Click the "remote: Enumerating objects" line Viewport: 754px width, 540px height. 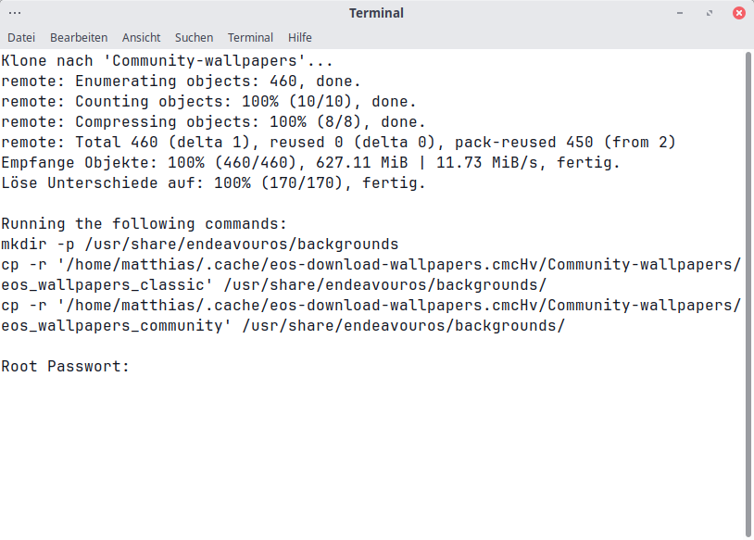[x=181, y=82]
